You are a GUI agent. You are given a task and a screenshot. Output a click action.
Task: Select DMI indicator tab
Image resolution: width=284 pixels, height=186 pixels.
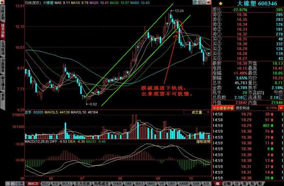tap(129, 184)
